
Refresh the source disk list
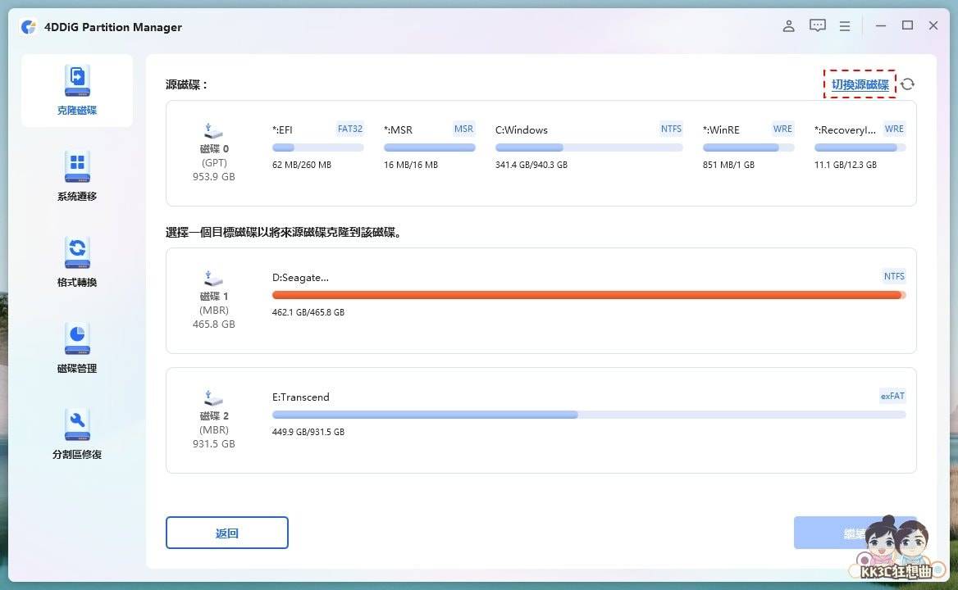(x=907, y=84)
